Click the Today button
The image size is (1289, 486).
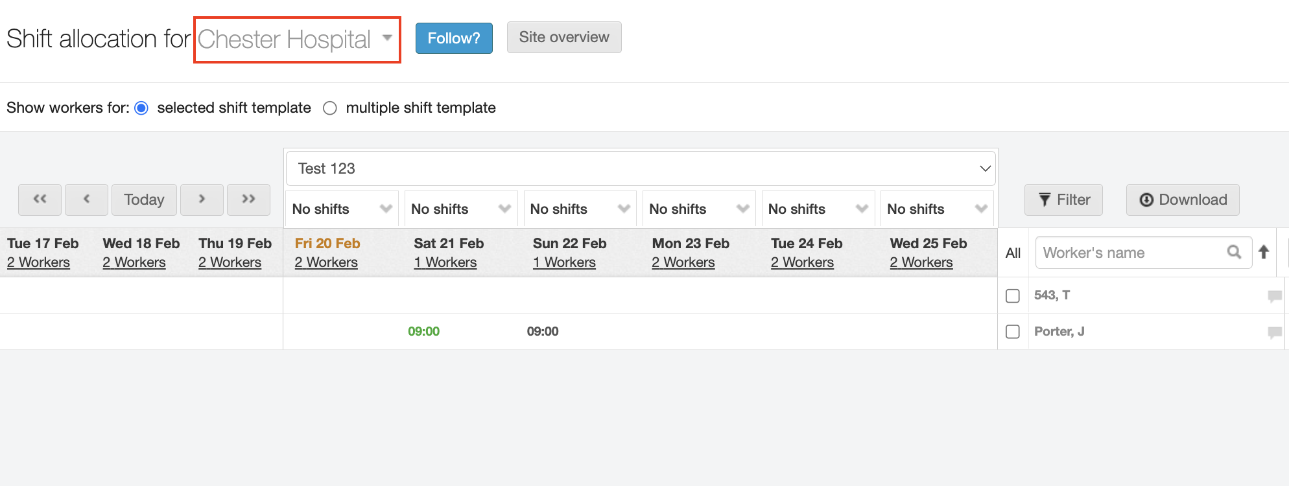tap(143, 200)
